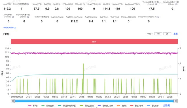Click the 09:36 time axis label

[x=169, y=97]
